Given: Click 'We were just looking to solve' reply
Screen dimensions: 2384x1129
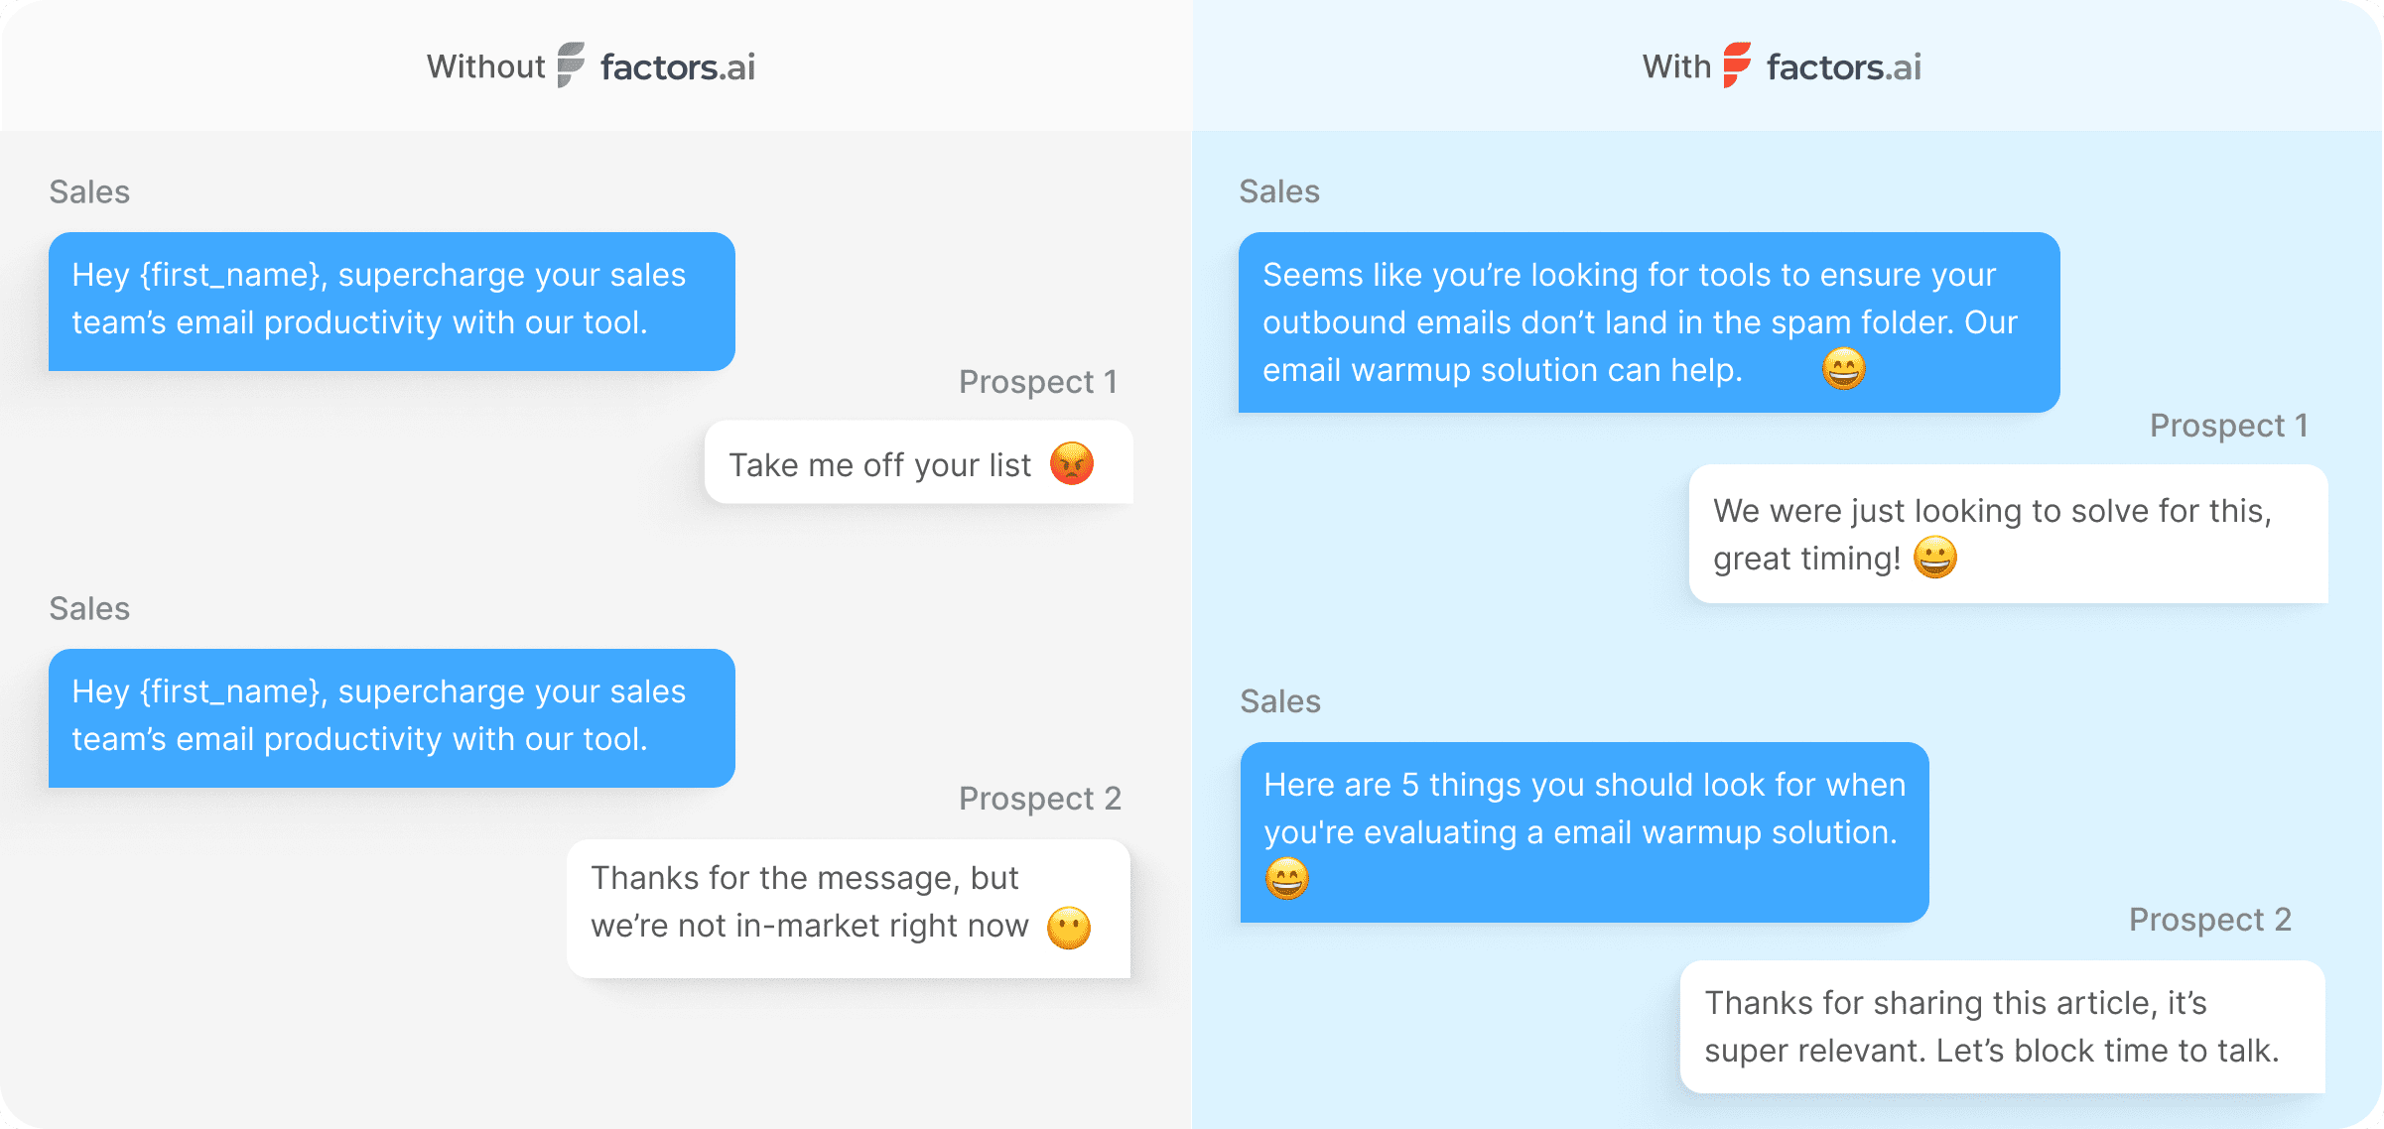Looking at the screenshot, I should pyautogui.click(x=2007, y=534).
